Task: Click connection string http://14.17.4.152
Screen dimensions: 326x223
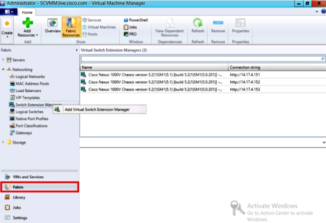Action: click(x=245, y=82)
